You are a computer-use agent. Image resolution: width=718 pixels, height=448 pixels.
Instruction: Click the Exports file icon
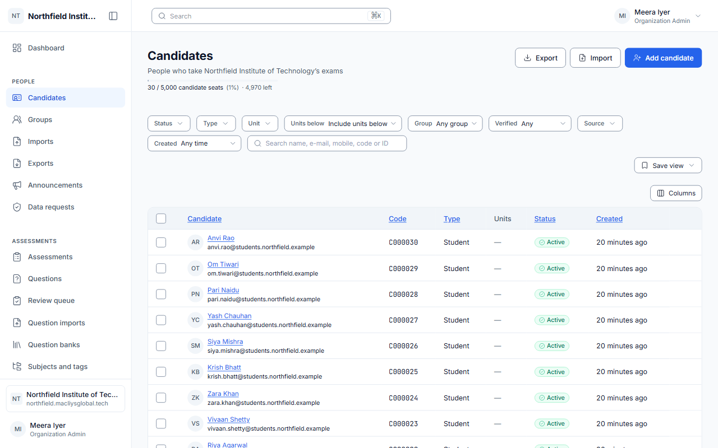click(x=17, y=164)
